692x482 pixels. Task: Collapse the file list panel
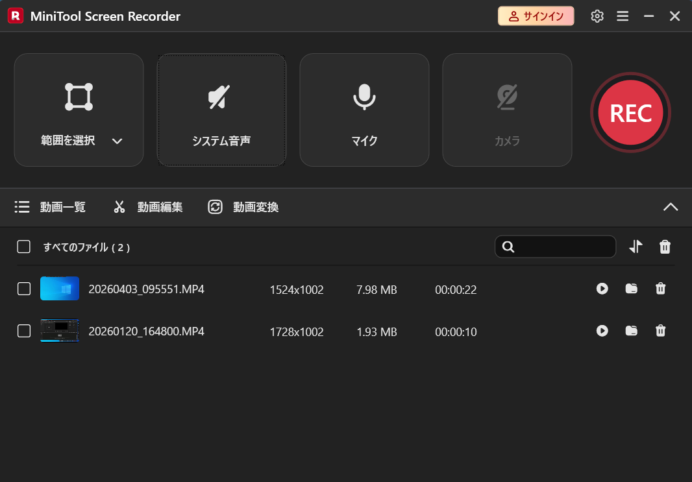(x=671, y=207)
